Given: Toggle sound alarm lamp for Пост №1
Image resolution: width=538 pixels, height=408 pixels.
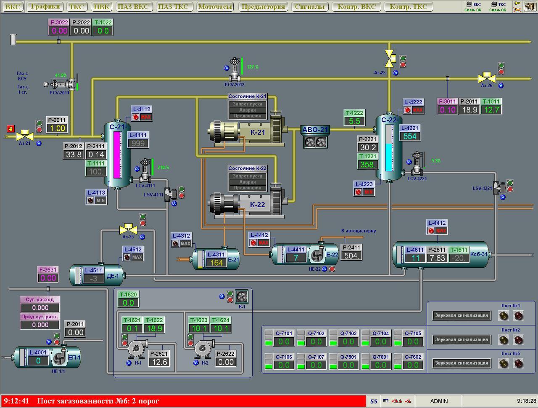Looking at the screenshot, I should tap(503, 315).
